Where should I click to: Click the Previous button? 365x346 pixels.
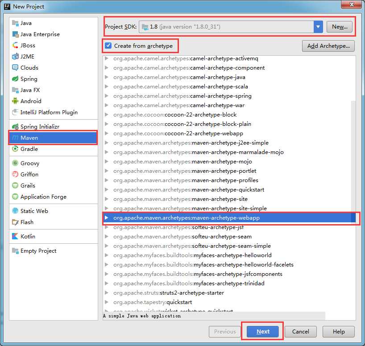point(225,331)
